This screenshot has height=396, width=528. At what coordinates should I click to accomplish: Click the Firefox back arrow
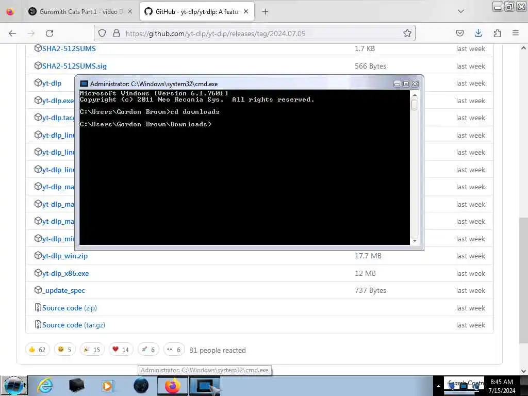(x=12, y=34)
